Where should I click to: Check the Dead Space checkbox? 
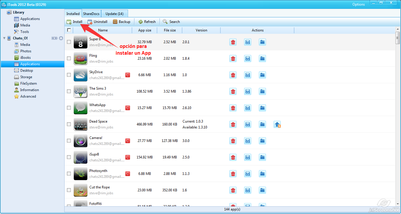(x=69, y=124)
